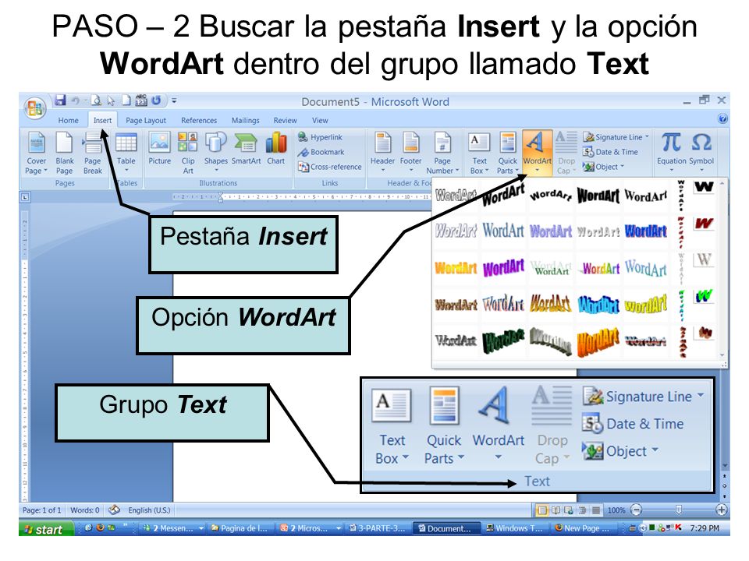Open the References tab

(199, 120)
